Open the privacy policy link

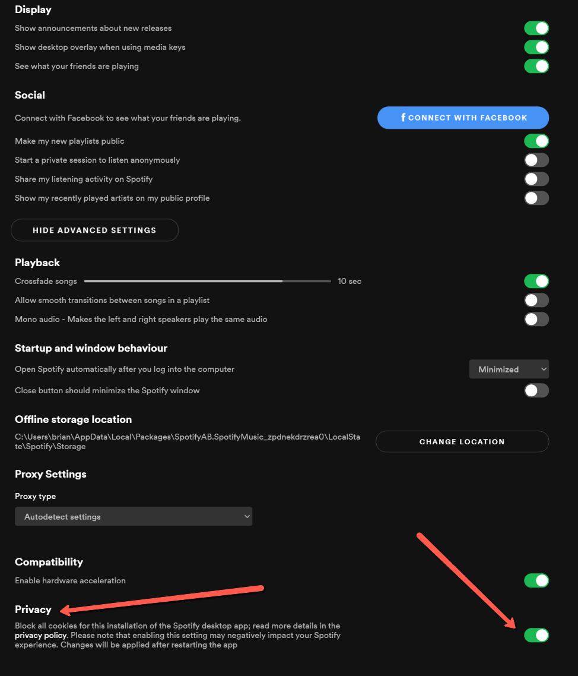coord(40,636)
